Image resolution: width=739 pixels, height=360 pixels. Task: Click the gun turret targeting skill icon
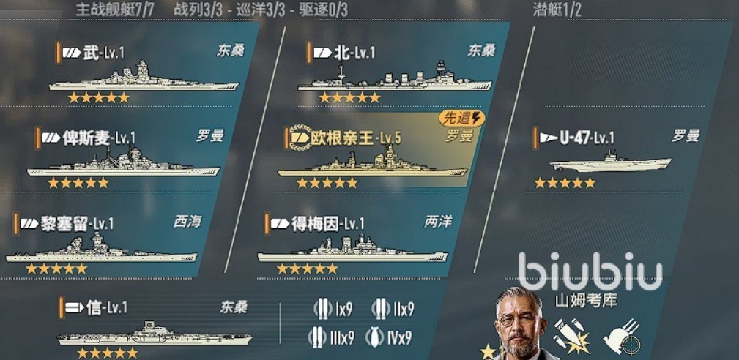tap(622, 337)
